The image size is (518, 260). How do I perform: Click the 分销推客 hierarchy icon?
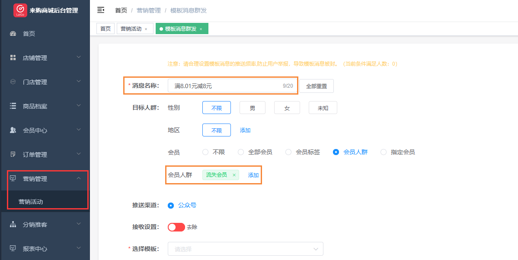(13, 225)
